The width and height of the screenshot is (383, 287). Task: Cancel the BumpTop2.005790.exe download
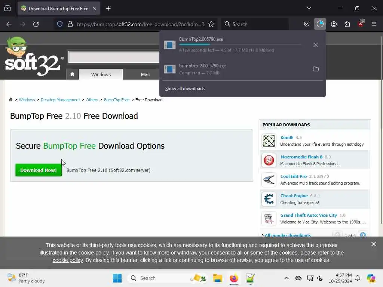click(316, 45)
